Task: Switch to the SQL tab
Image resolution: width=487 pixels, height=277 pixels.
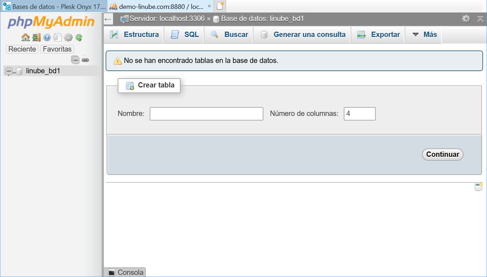Action: [184, 34]
